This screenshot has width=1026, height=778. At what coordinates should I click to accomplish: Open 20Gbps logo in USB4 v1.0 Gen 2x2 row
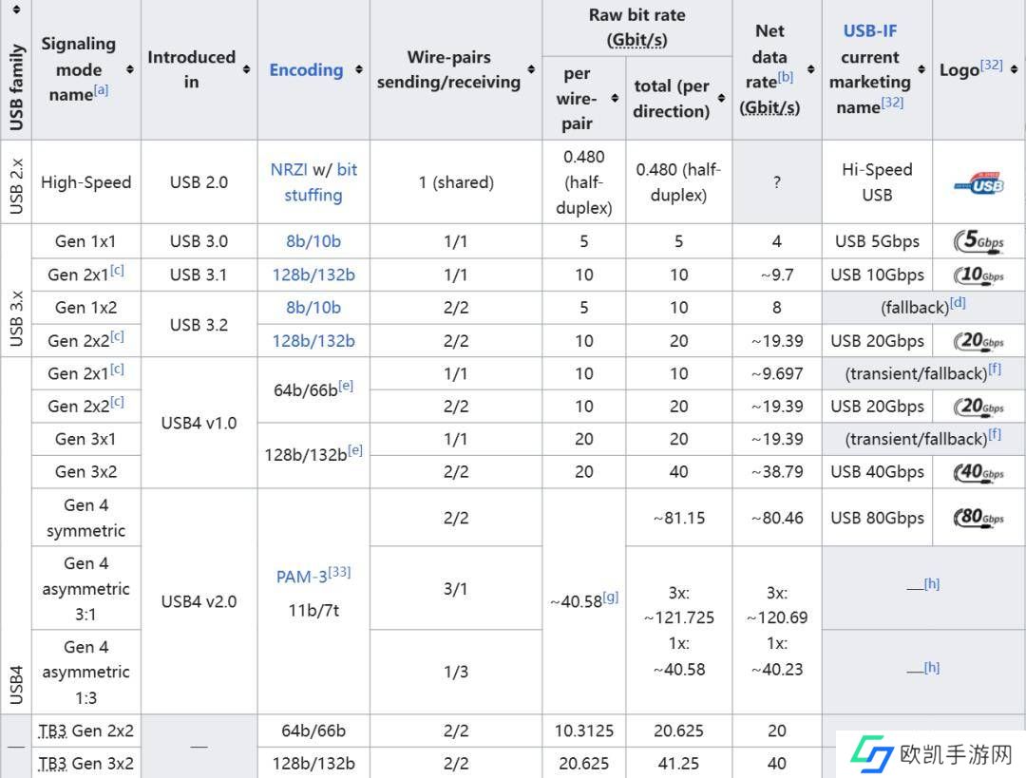pyautogui.click(x=978, y=407)
